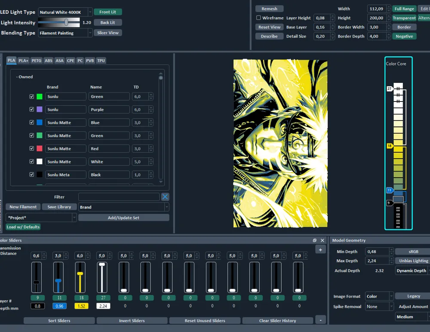This screenshot has width=430, height=332.
Task: Switch to the PETG tab
Action: [37, 61]
